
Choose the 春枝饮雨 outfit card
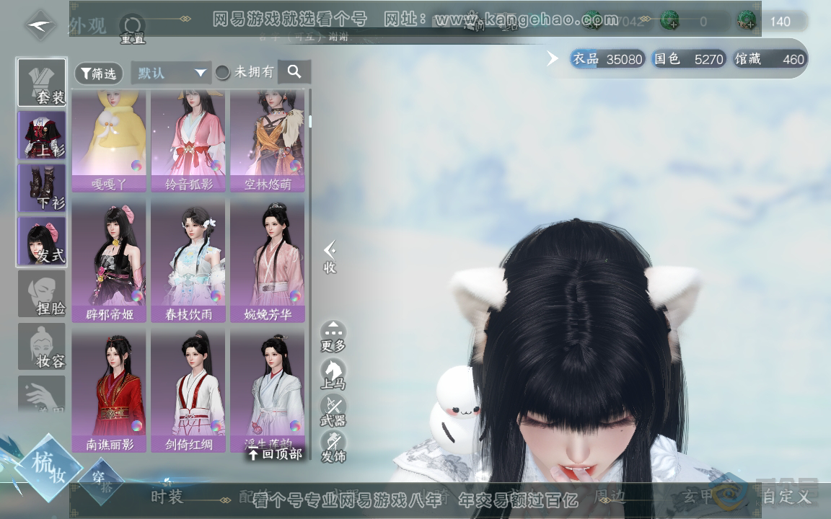click(x=188, y=261)
